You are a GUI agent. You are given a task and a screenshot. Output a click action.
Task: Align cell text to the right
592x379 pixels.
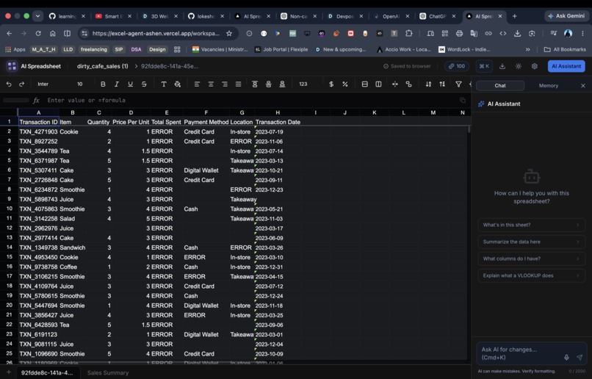(225, 84)
